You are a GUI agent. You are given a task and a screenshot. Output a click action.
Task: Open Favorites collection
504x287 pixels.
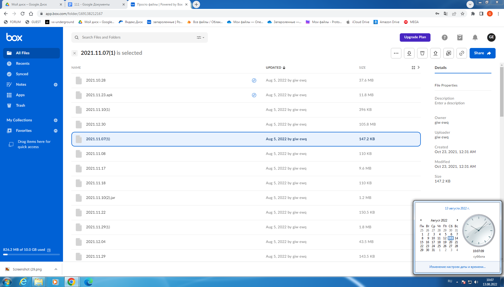pos(24,131)
